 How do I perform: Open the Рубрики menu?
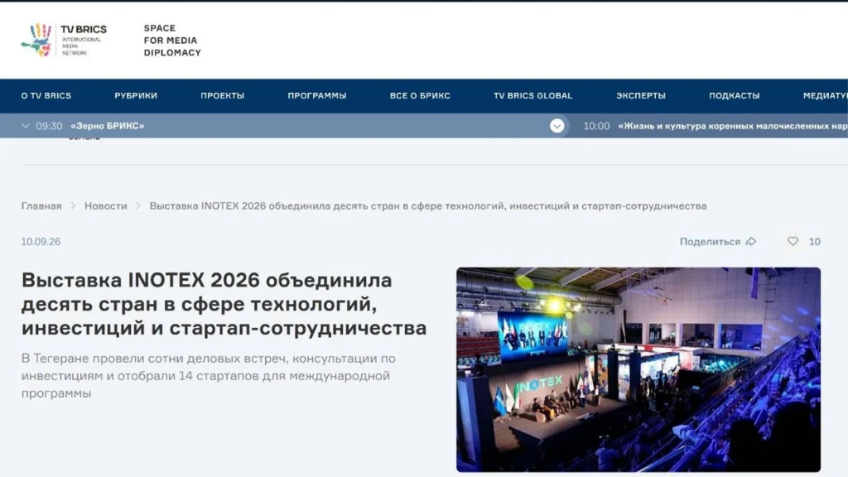(x=136, y=96)
